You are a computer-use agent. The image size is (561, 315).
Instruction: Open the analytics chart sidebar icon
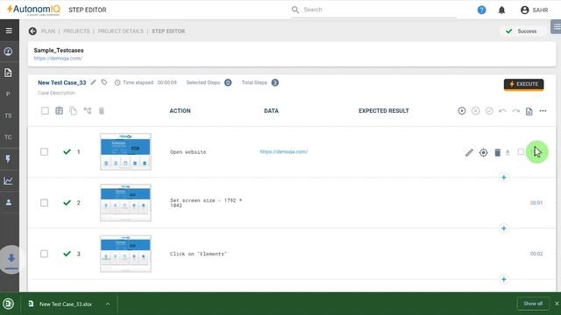[x=8, y=181]
